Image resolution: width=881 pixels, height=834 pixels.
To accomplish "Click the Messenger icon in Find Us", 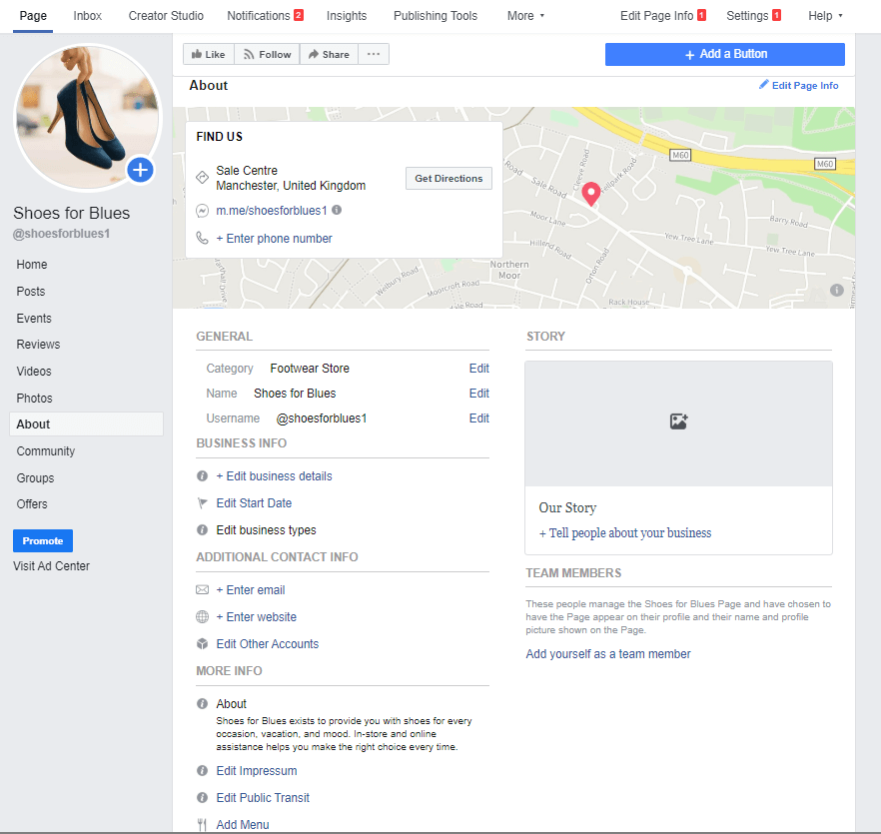I will [202, 211].
